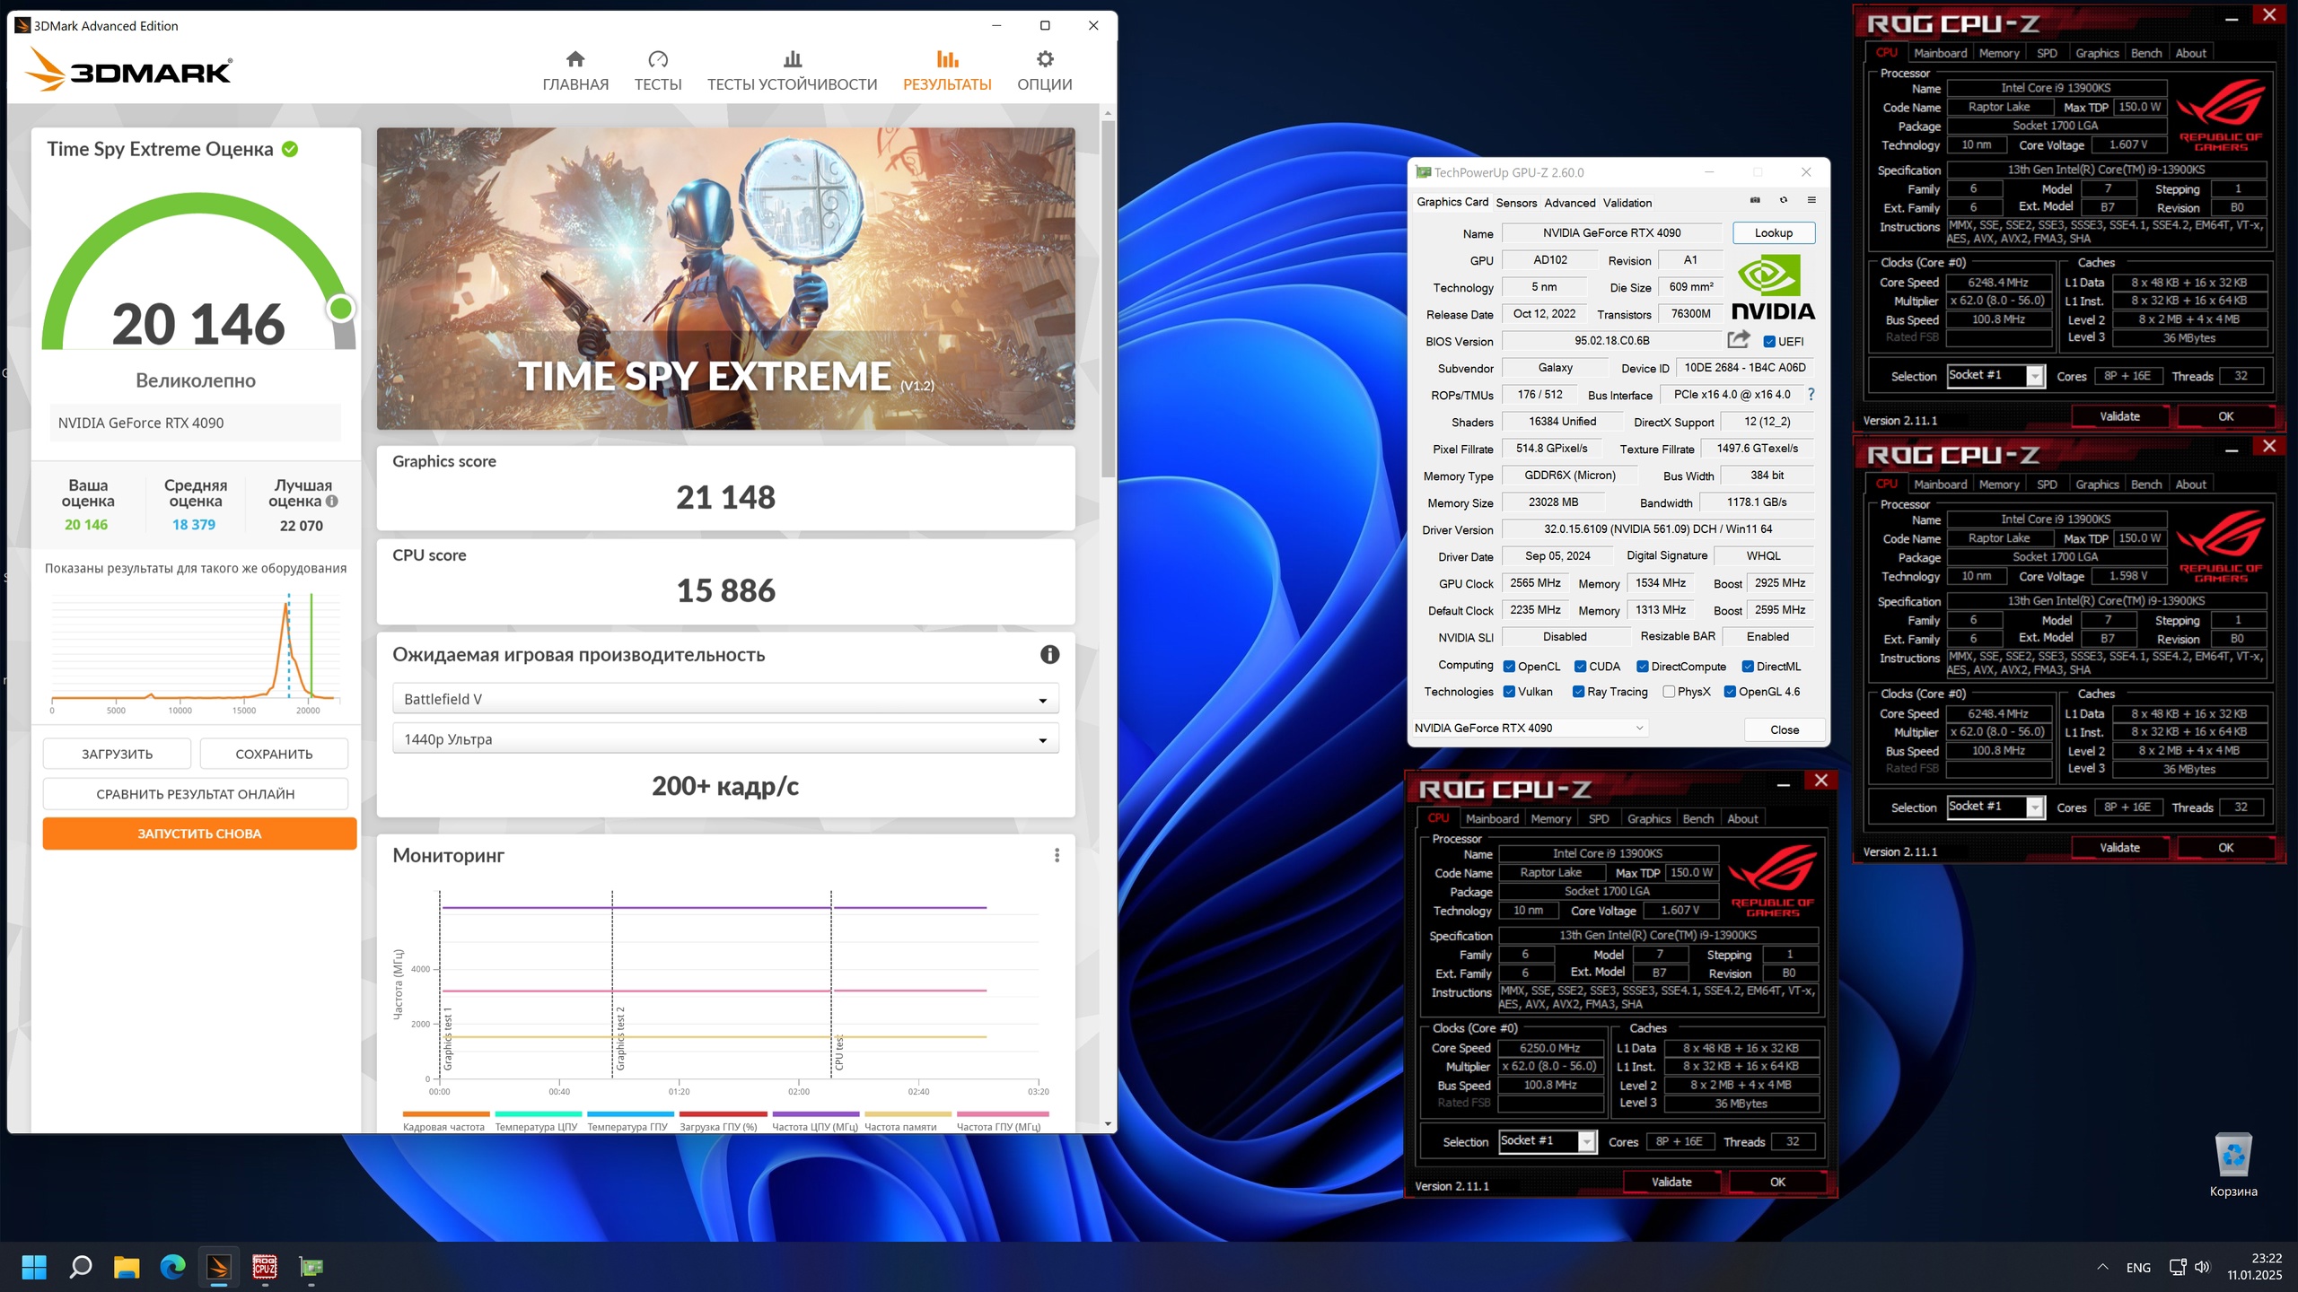
Task: Click Validate in bottom CPU-Z window
Action: coord(1671,1182)
